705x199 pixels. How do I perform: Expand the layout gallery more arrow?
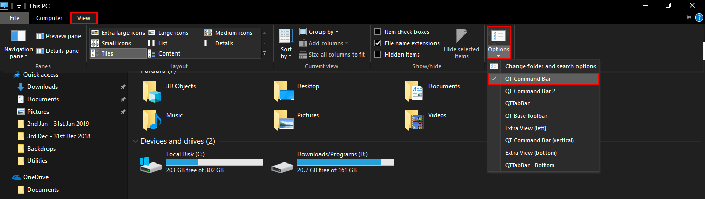pyautogui.click(x=265, y=53)
